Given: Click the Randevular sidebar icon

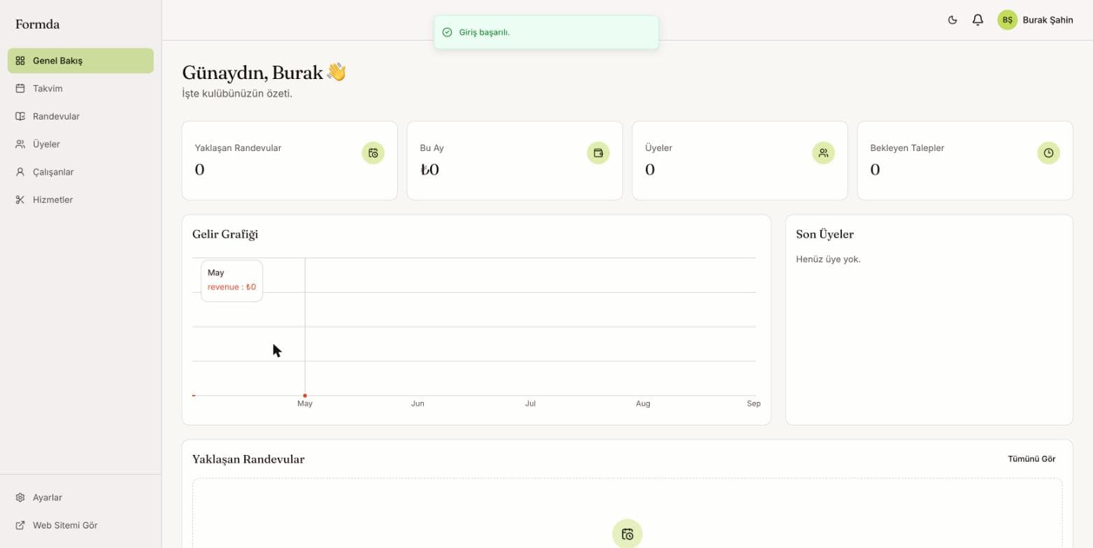Looking at the screenshot, I should click(x=20, y=117).
